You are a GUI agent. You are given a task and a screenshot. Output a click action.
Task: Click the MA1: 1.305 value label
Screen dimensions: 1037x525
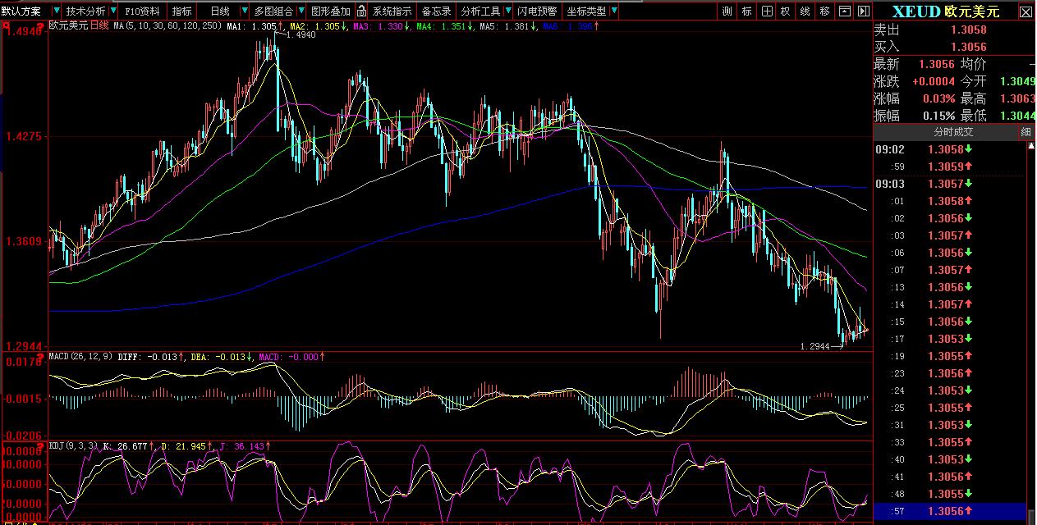[253, 26]
